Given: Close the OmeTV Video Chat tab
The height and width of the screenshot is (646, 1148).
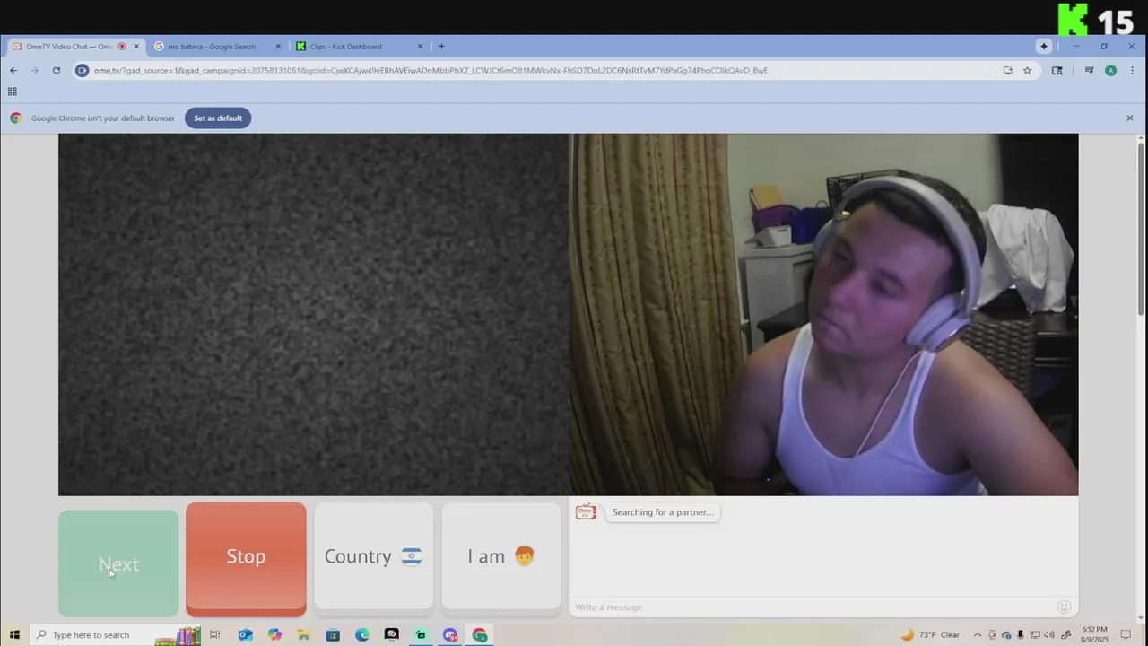Looking at the screenshot, I should point(136,47).
